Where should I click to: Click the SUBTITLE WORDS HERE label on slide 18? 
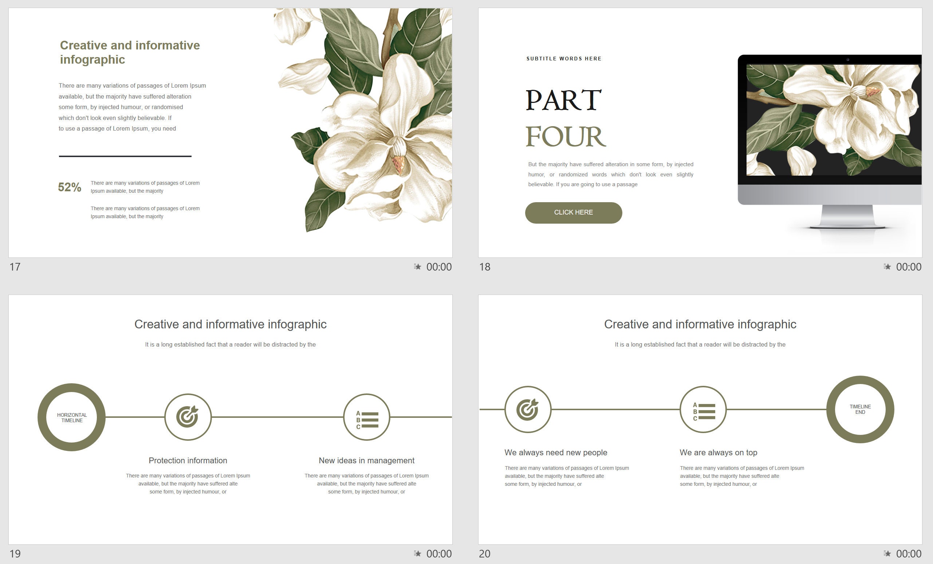pos(563,59)
